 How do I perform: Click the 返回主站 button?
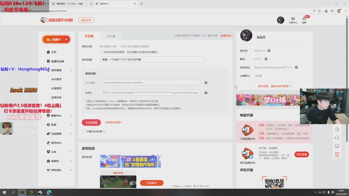point(85,20)
